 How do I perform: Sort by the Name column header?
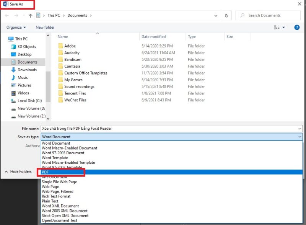[x=63, y=37]
